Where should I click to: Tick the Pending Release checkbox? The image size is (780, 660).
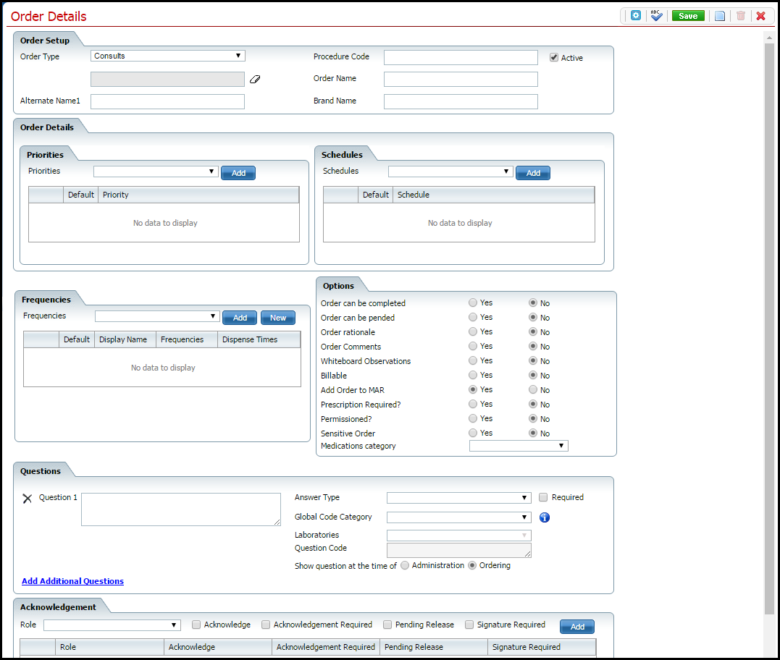click(x=387, y=625)
